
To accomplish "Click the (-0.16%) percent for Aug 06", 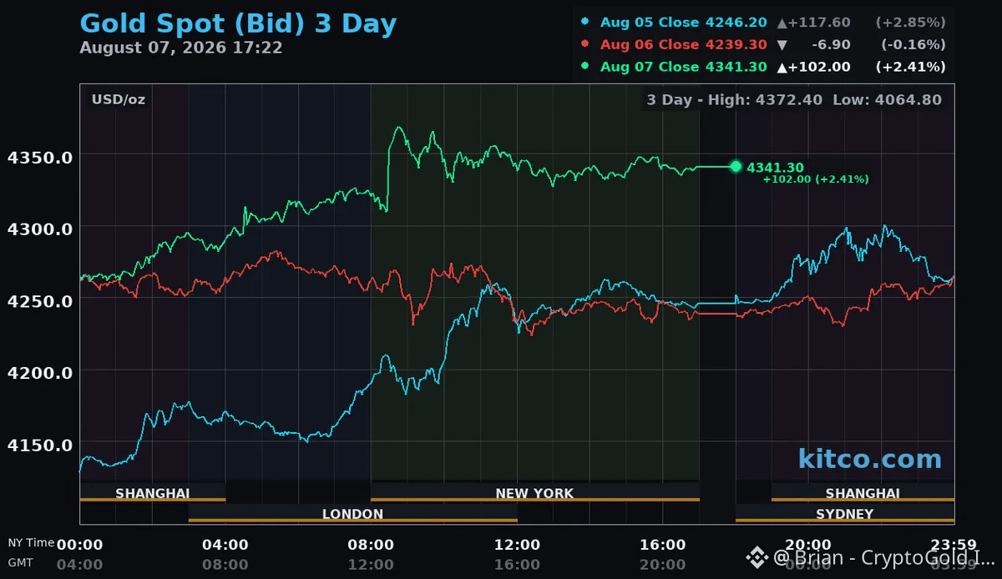I will pos(913,44).
